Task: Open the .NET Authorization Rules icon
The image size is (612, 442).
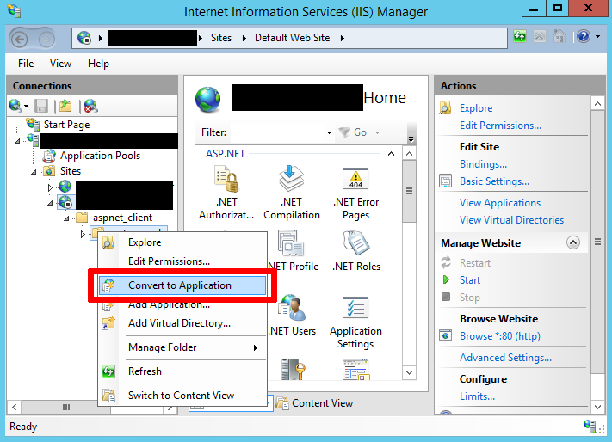Action: 226,191
